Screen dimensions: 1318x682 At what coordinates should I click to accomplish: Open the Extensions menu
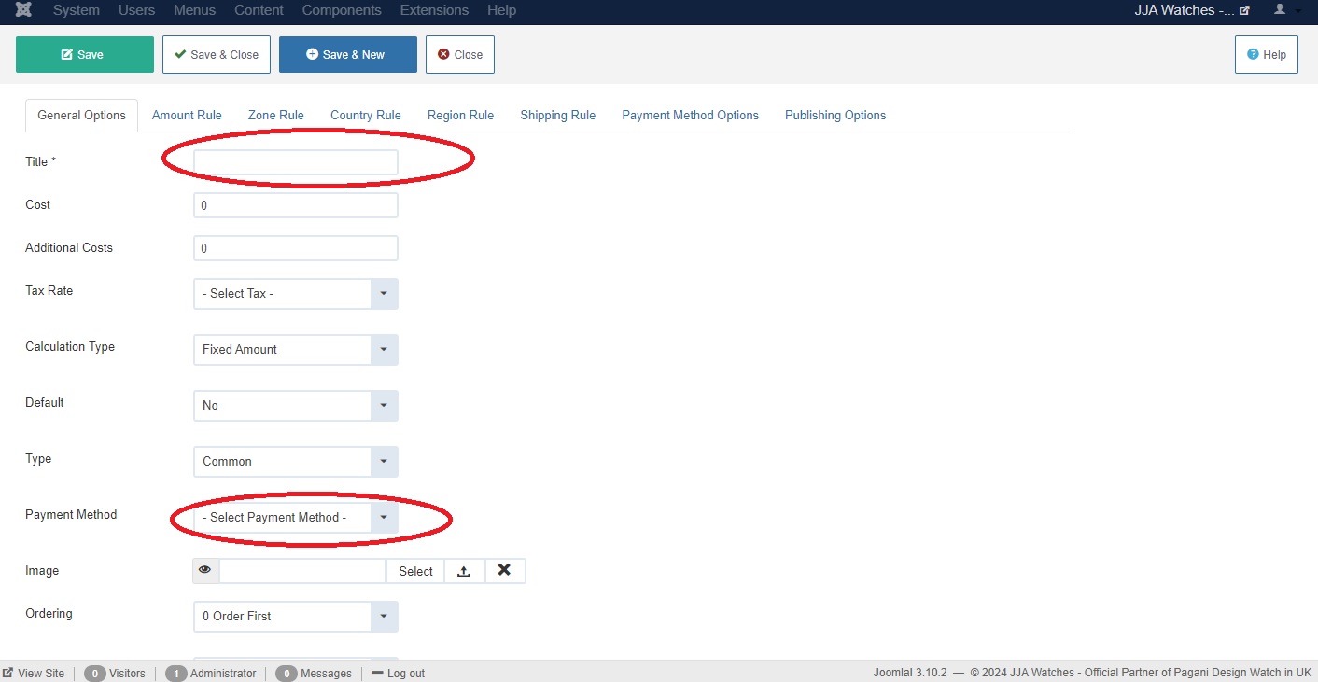(x=434, y=10)
